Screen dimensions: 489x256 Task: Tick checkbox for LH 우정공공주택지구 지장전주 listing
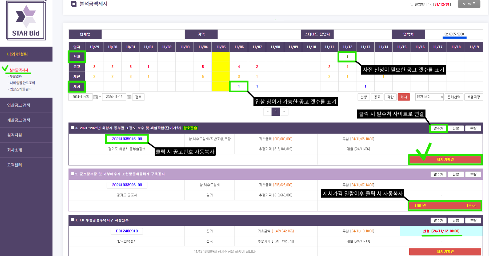coord(72,220)
